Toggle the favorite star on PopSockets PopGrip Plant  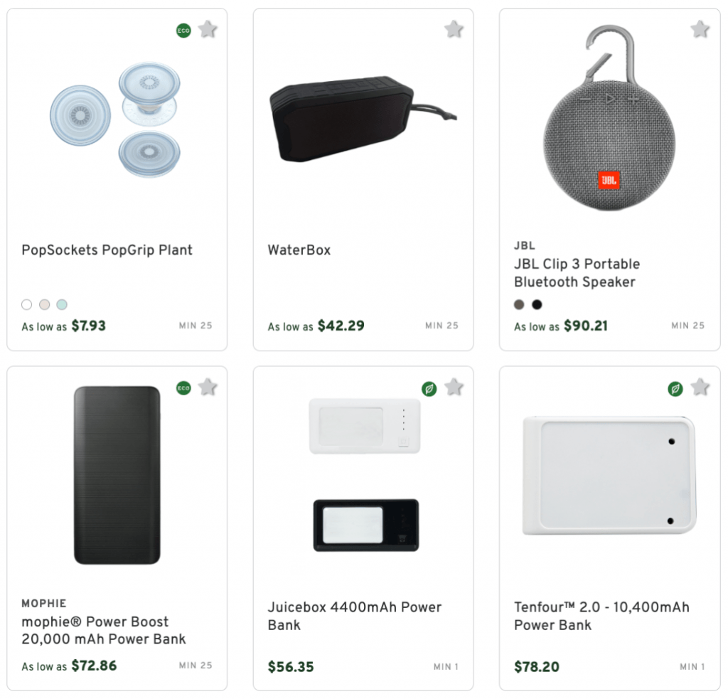click(x=207, y=30)
